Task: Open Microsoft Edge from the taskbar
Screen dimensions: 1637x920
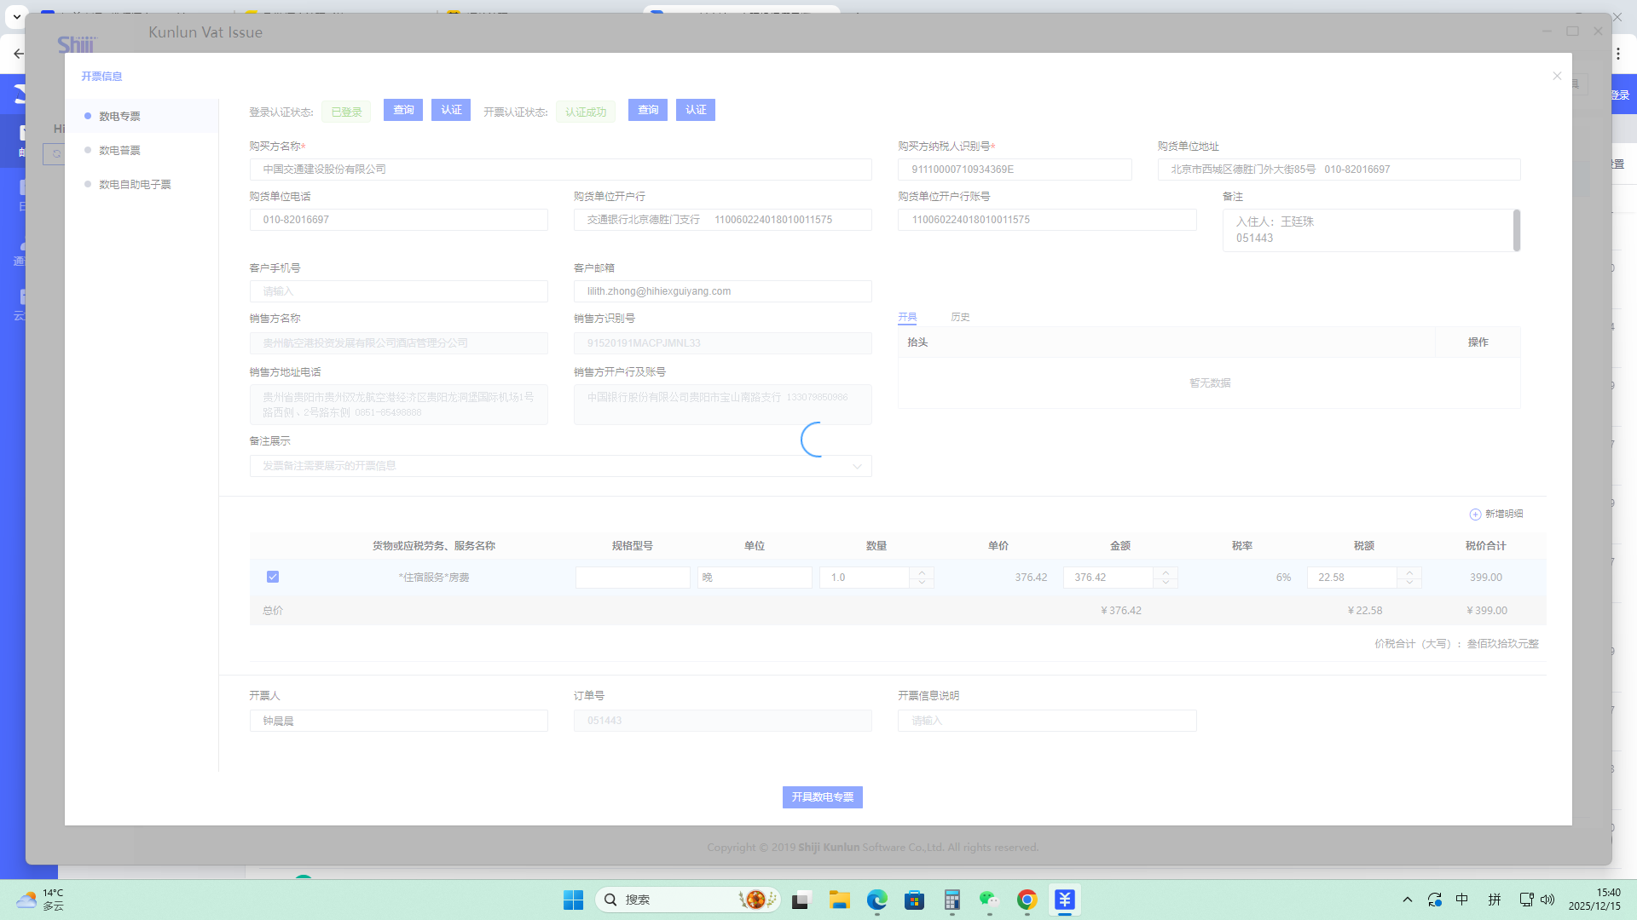Action: click(x=876, y=900)
